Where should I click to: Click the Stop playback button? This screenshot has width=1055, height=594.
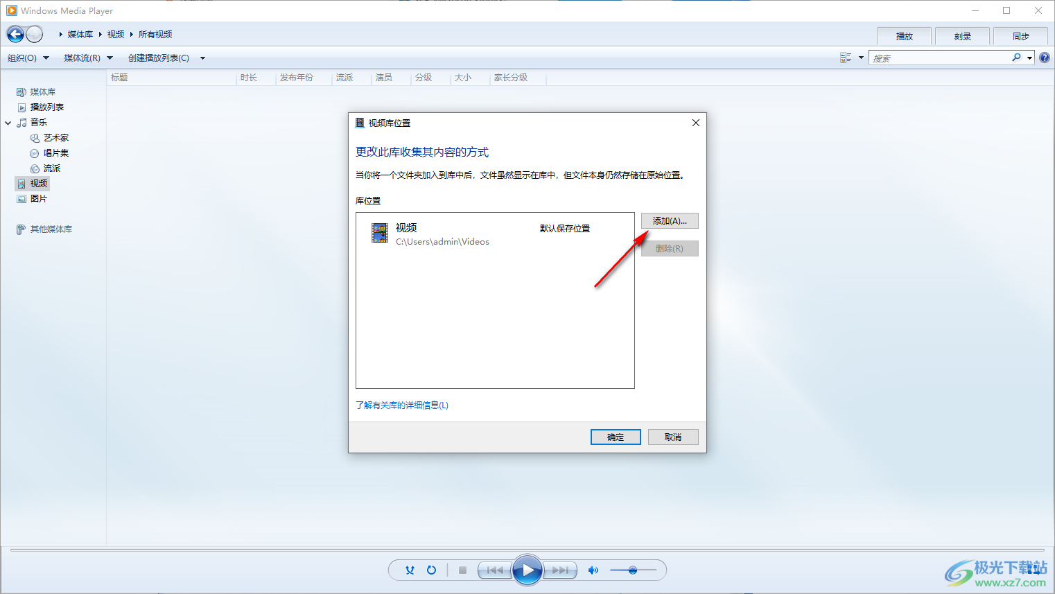462,570
